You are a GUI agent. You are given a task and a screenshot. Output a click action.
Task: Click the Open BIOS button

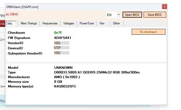click(x=132, y=15)
